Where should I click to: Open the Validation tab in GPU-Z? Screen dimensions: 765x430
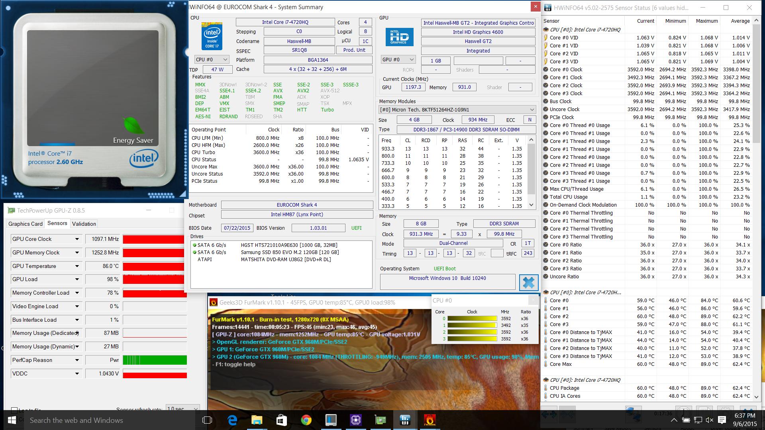pos(84,224)
